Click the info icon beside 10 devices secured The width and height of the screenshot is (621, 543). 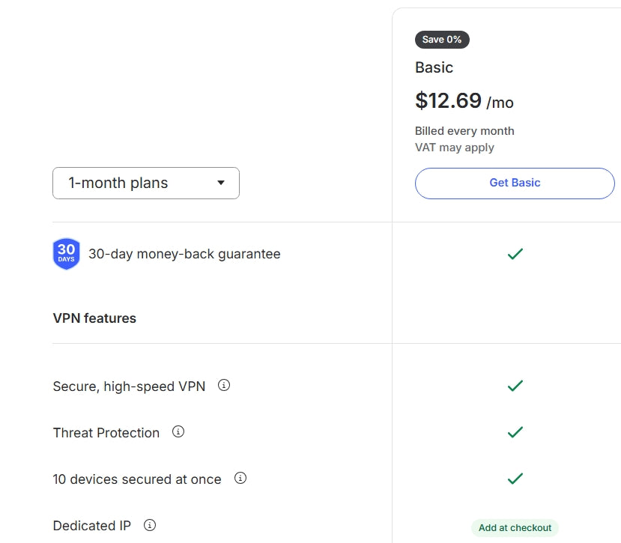[240, 477]
